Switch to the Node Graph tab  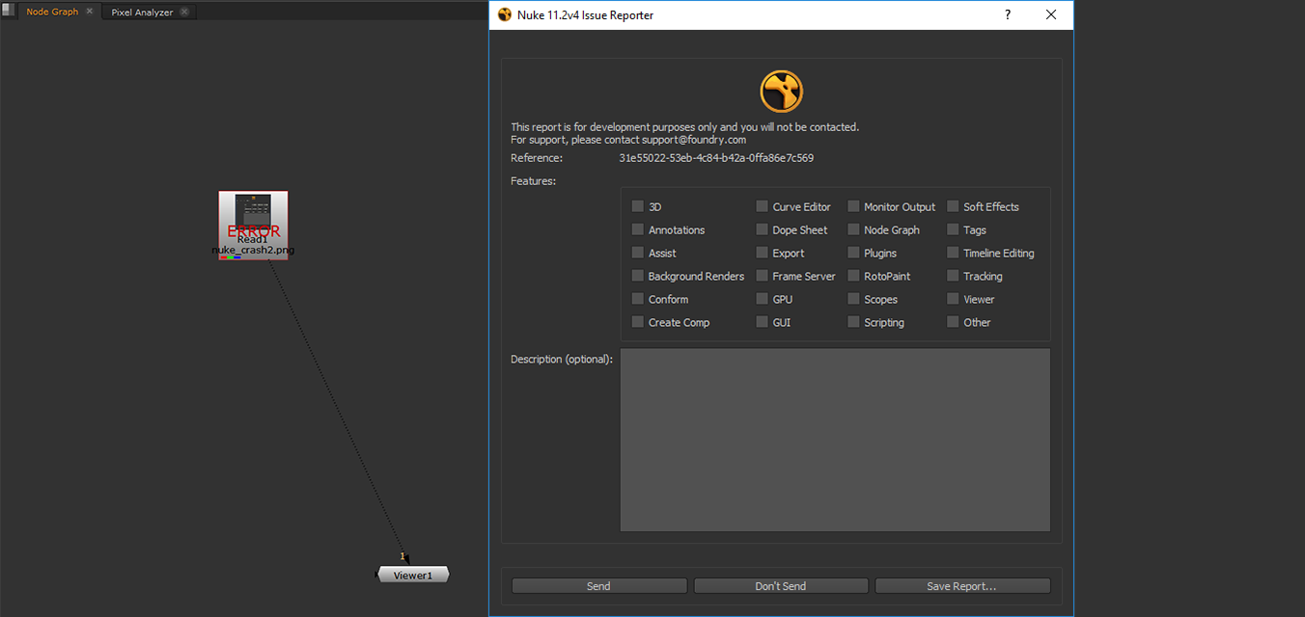[x=52, y=12]
